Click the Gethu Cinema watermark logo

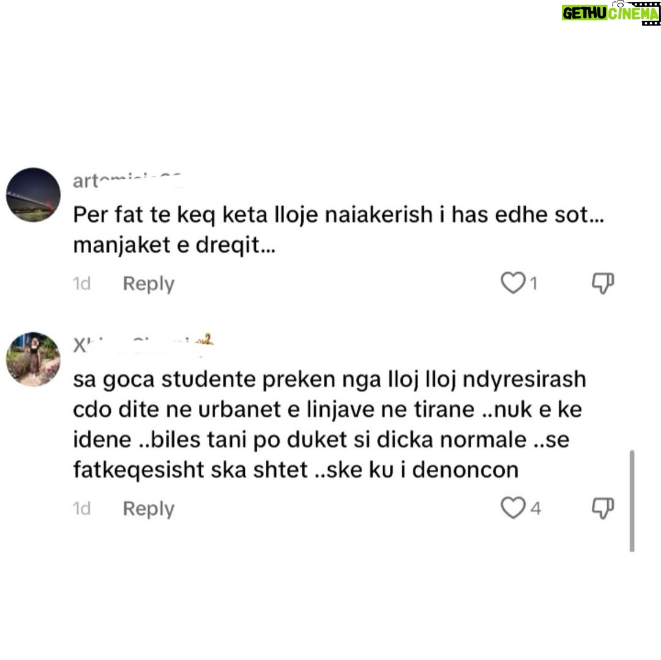click(x=610, y=13)
